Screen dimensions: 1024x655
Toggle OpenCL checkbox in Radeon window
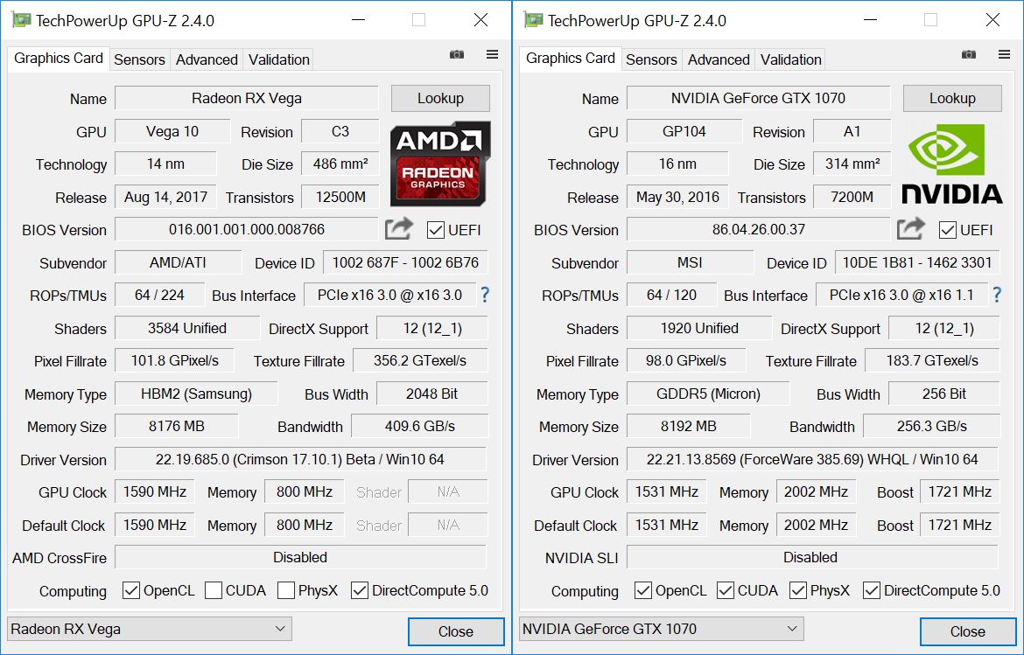tap(131, 590)
